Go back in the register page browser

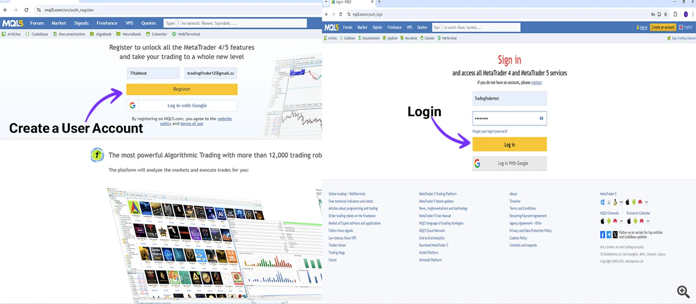point(5,10)
